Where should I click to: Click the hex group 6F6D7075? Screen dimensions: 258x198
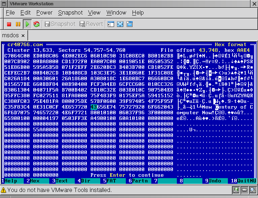[17, 113]
